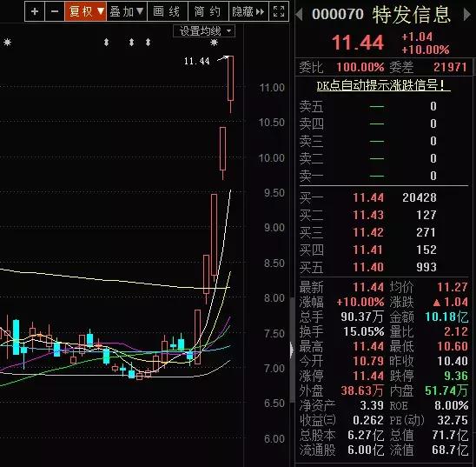Viewport: 476px width, 467px height.
Task: Click 外盘 value 38.63万
Action: coord(362,390)
